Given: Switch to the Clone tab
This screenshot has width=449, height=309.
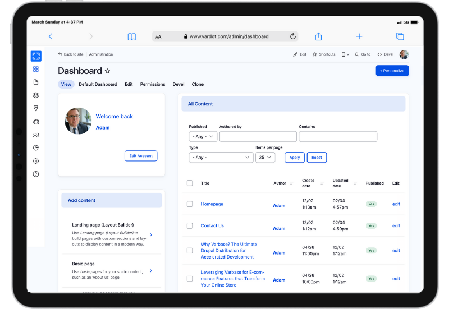Looking at the screenshot, I should pyautogui.click(x=198, y=84).
